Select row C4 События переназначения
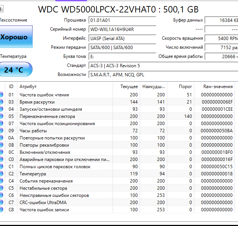The width and height of the screenshot is (238, 226). [117, 181]
